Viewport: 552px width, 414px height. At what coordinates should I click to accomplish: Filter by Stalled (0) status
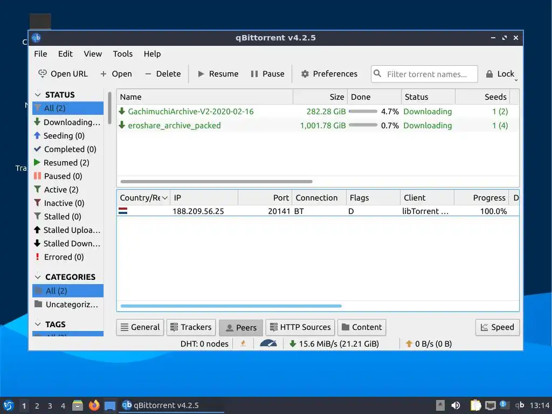coord(68,217)
